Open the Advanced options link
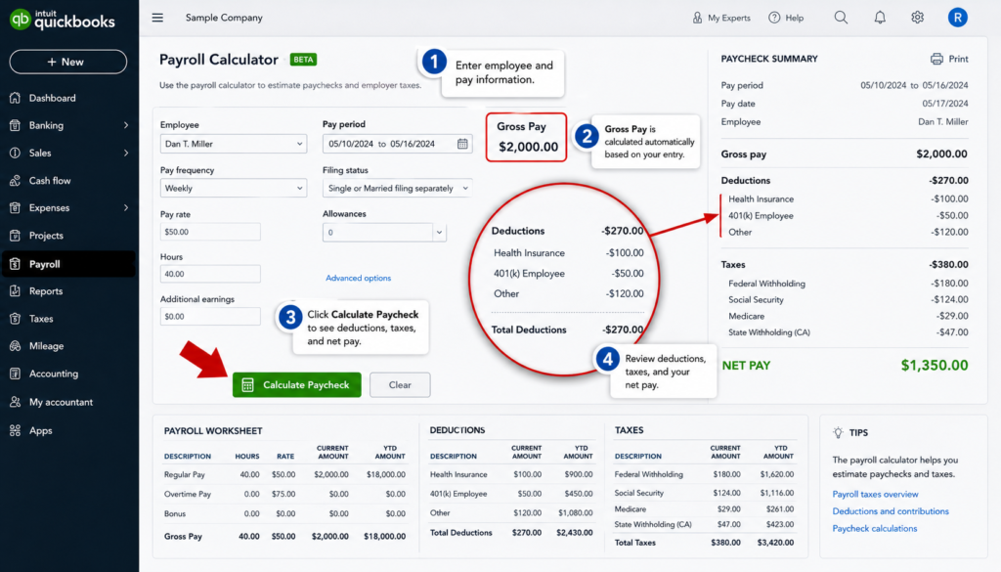 (x=358, y=278)
